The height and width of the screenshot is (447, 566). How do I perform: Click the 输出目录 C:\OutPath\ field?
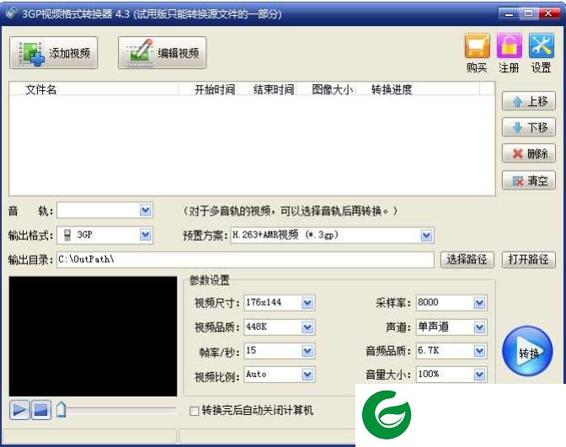click(245, 260)
